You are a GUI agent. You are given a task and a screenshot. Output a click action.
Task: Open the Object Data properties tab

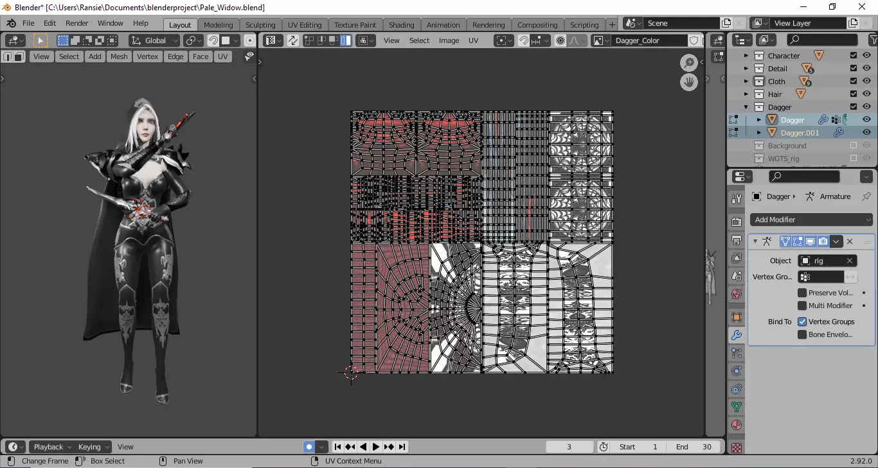(737, 407)
